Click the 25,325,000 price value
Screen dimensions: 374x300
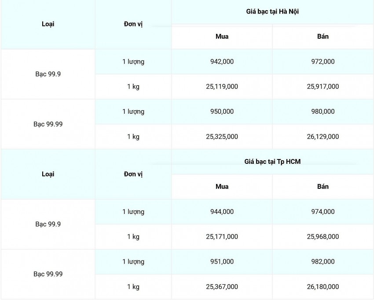point(222,137)
